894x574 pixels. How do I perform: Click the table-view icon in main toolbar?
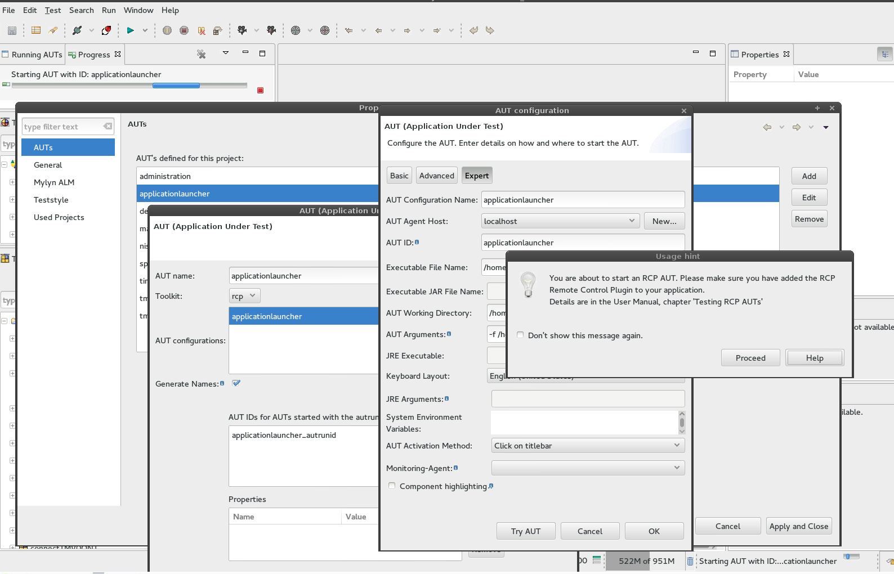36,30
